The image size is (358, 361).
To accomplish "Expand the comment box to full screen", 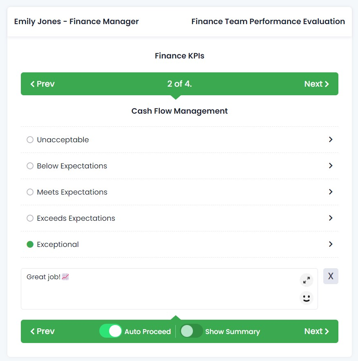I will 306,280.
